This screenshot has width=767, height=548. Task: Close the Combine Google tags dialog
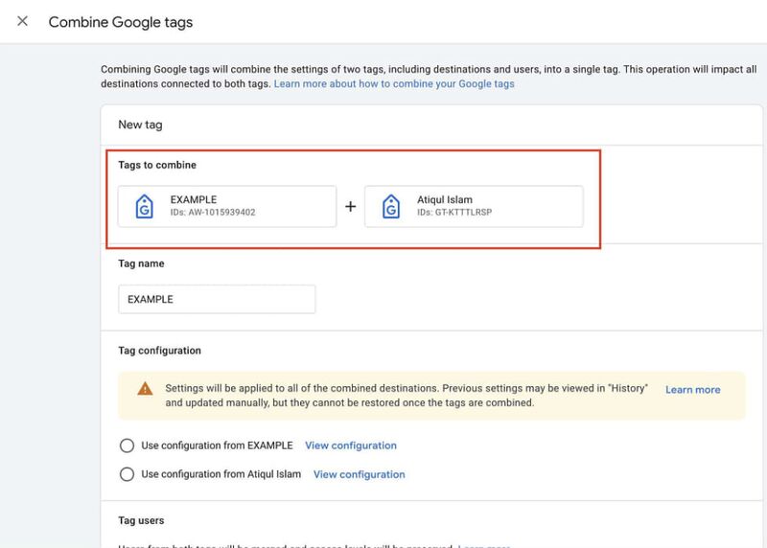[x=22, y=21]
